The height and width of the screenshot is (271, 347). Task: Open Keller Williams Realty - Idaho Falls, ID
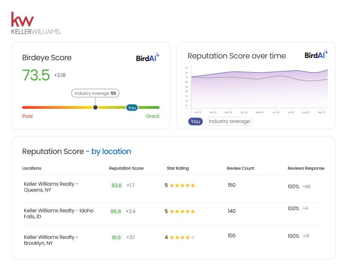coord(59,213)
